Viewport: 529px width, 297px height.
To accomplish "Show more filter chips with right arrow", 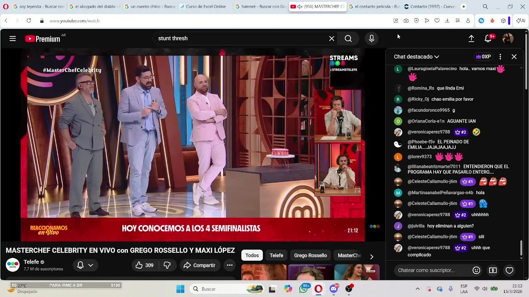I will point(372,257).
